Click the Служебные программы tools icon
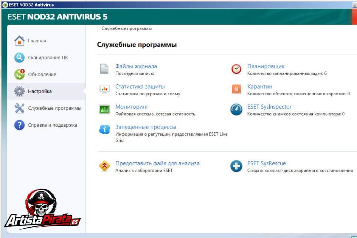This screenshot has height=238, width=357. 20,108
